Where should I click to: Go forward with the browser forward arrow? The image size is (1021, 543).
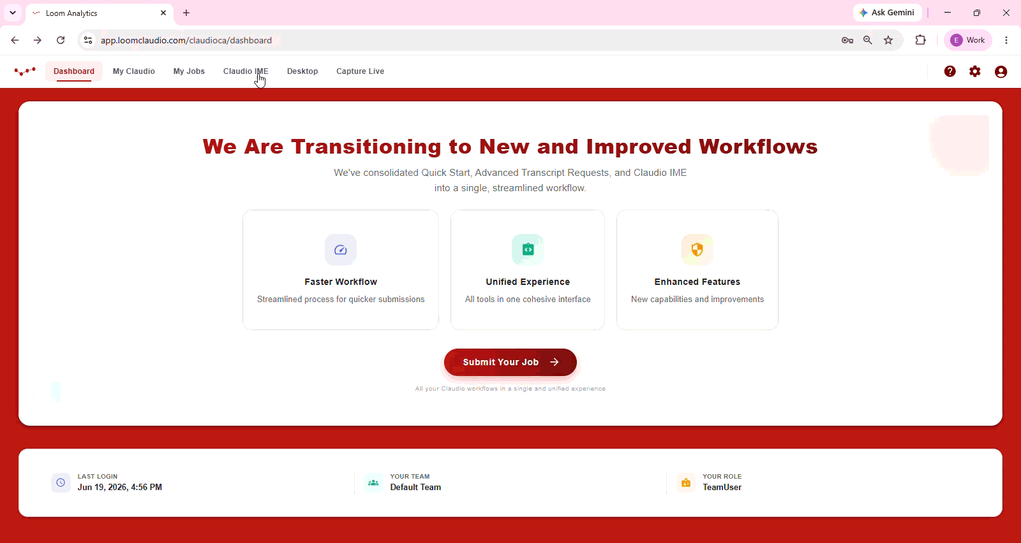tap(38, 40)
